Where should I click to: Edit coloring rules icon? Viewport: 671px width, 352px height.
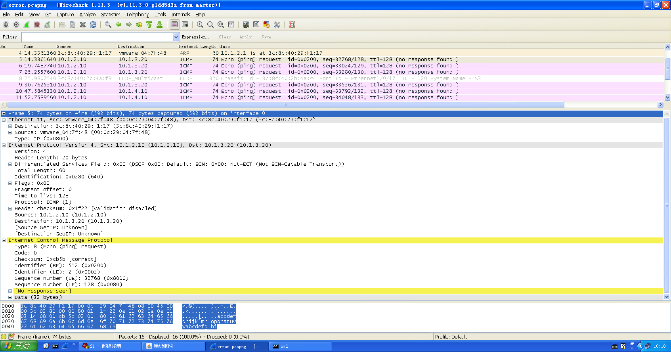267,25
